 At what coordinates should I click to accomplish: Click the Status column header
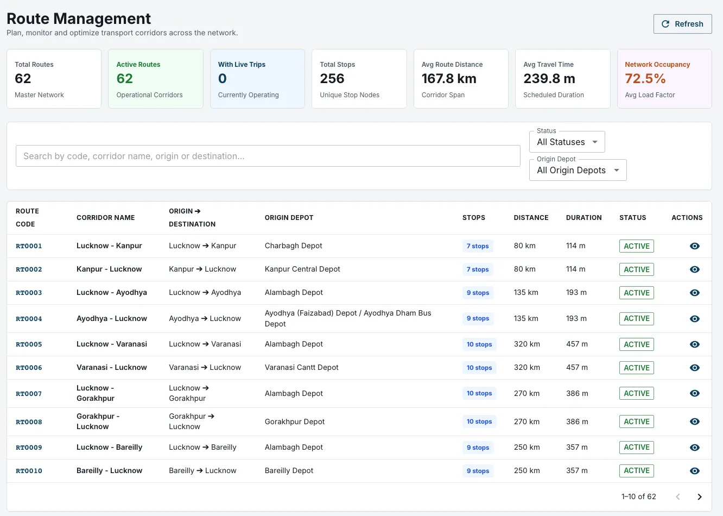coord(632,218)
